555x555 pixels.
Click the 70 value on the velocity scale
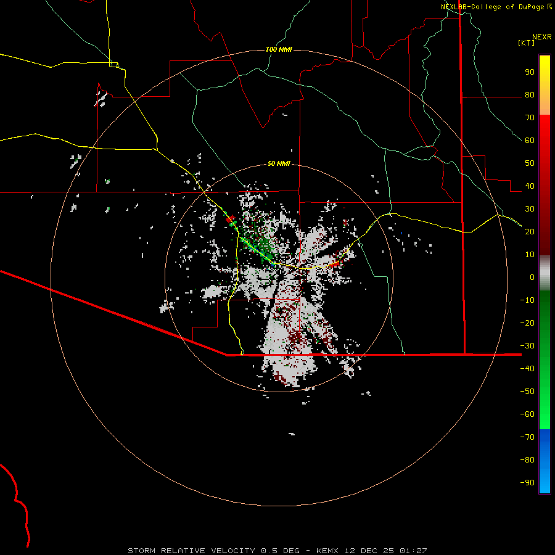530,118
